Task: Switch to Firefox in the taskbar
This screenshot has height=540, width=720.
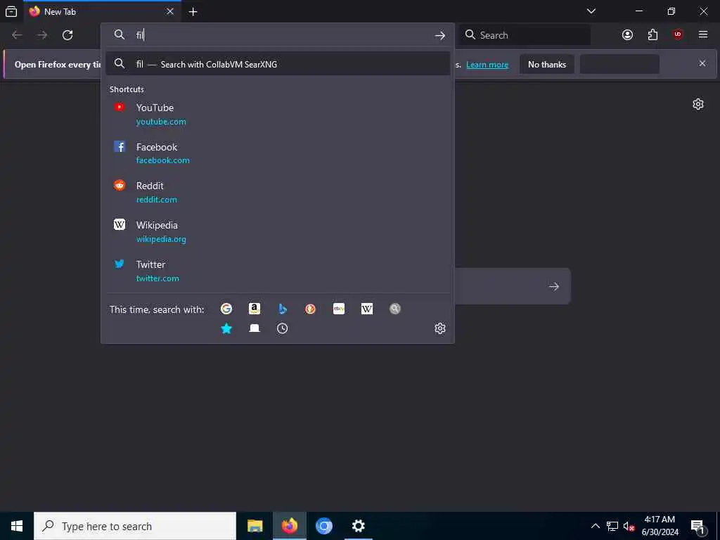Action: pos(289,526)
